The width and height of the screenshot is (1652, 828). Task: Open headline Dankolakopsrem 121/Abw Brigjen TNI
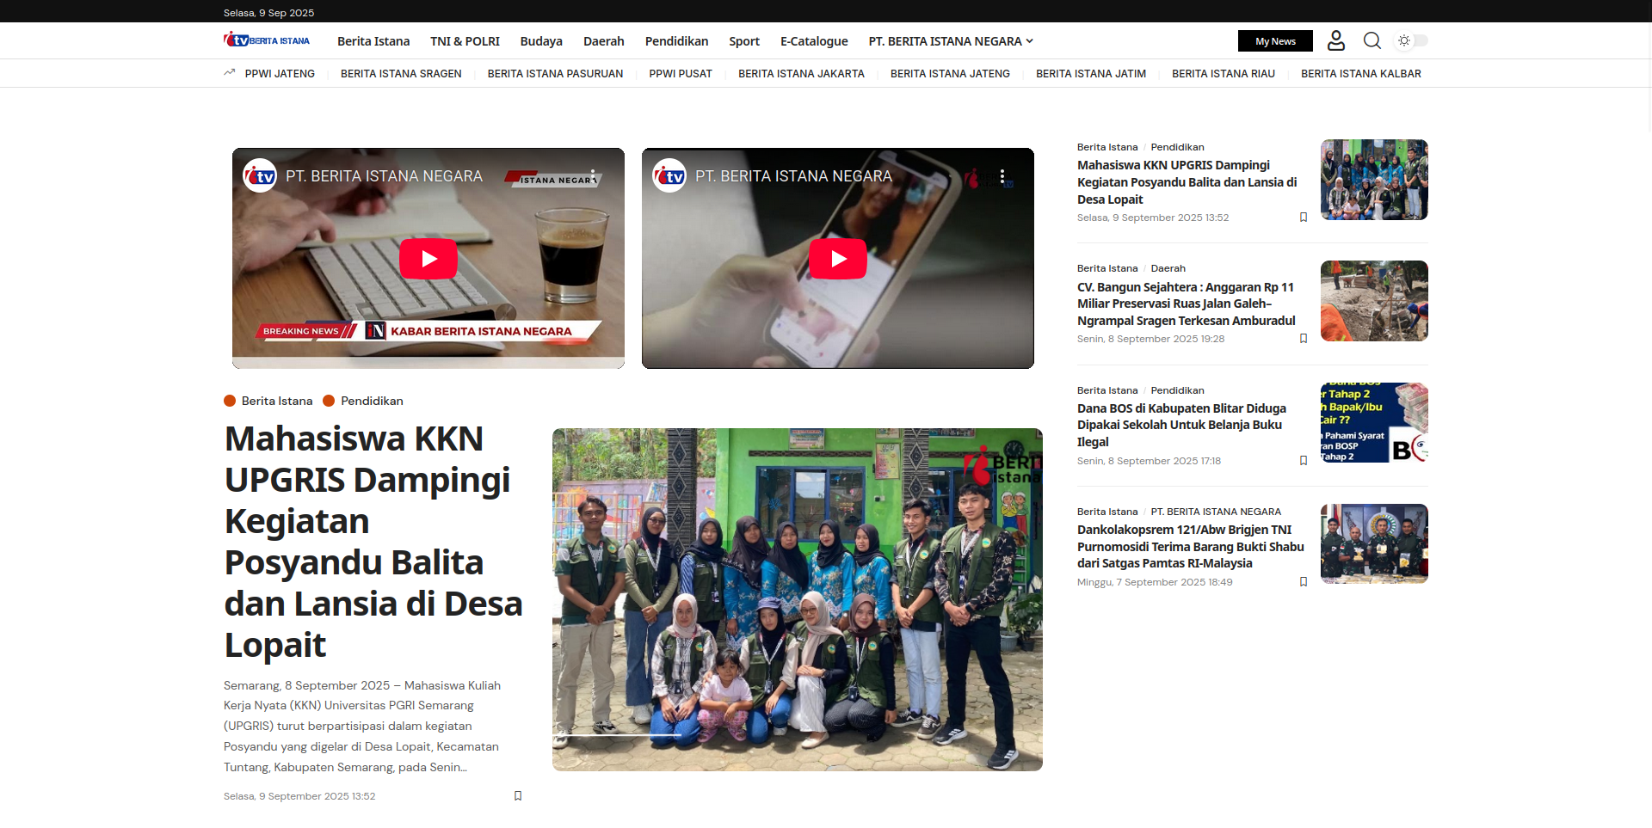pyautogui.click(x=1191, y=547)
